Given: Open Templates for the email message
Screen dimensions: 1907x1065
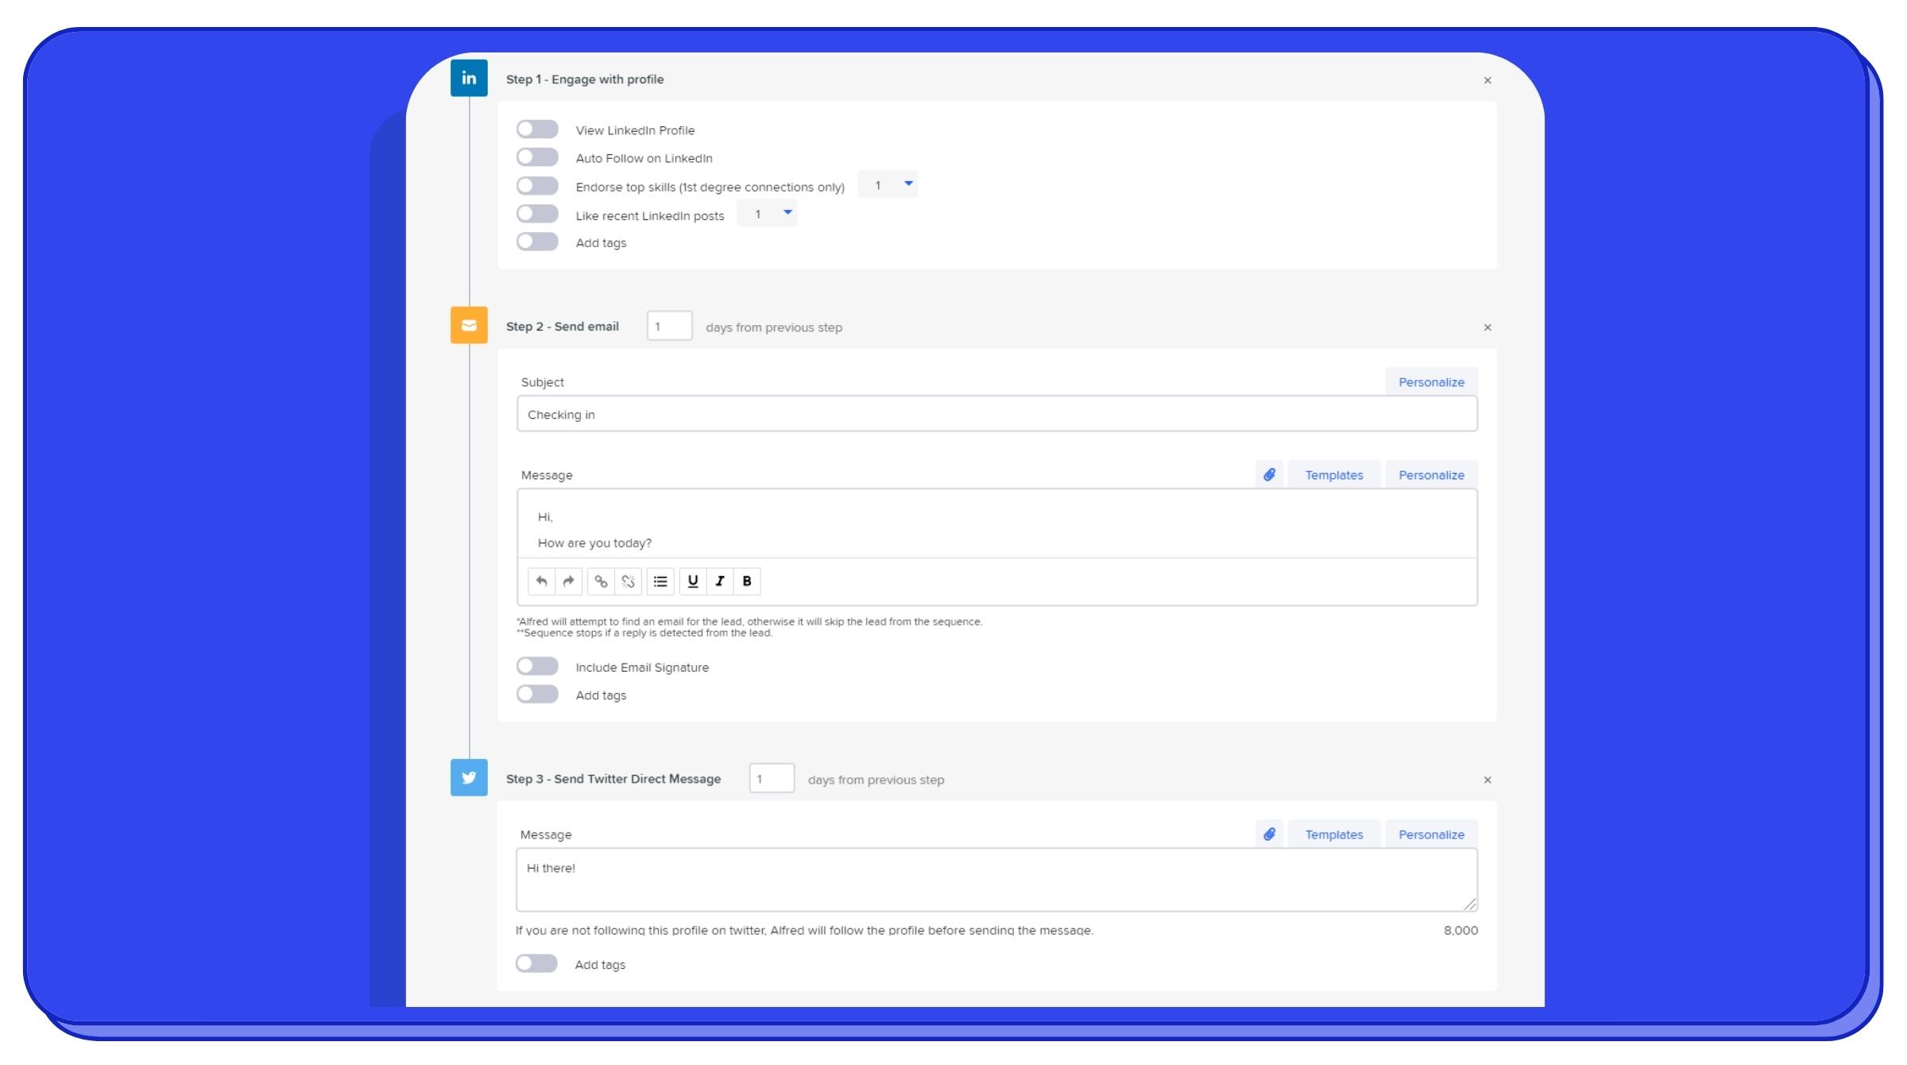Looking at the screenshot, I should (x=1333, y=474).
